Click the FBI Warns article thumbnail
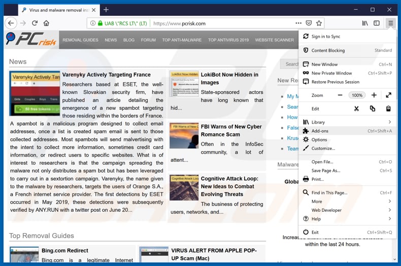The height and width of the screenshot is (266, 401). point(184,136)
